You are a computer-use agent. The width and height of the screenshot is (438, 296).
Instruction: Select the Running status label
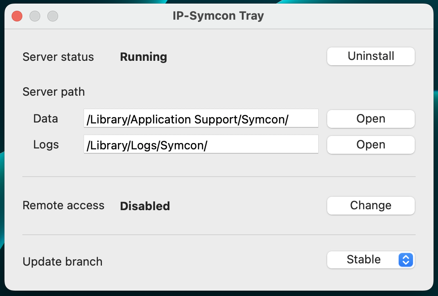(143, 57)
